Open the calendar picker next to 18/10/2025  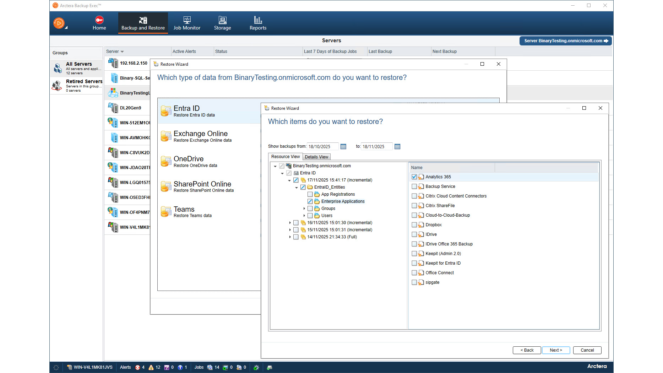(343, 146)
